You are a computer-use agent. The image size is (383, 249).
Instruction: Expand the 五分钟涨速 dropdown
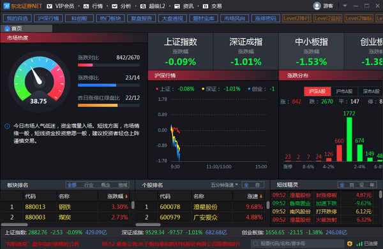(x=224, y=185)
